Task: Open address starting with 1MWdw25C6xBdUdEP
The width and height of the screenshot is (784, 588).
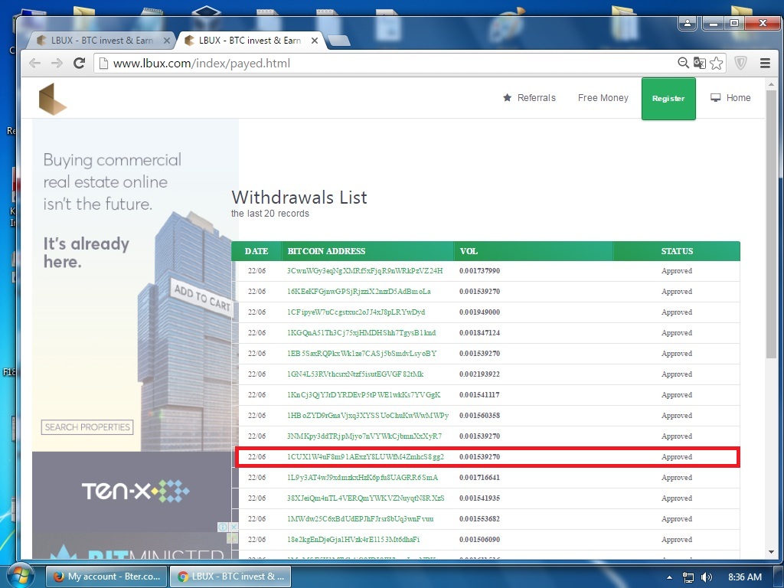Action: coord(361,519)
